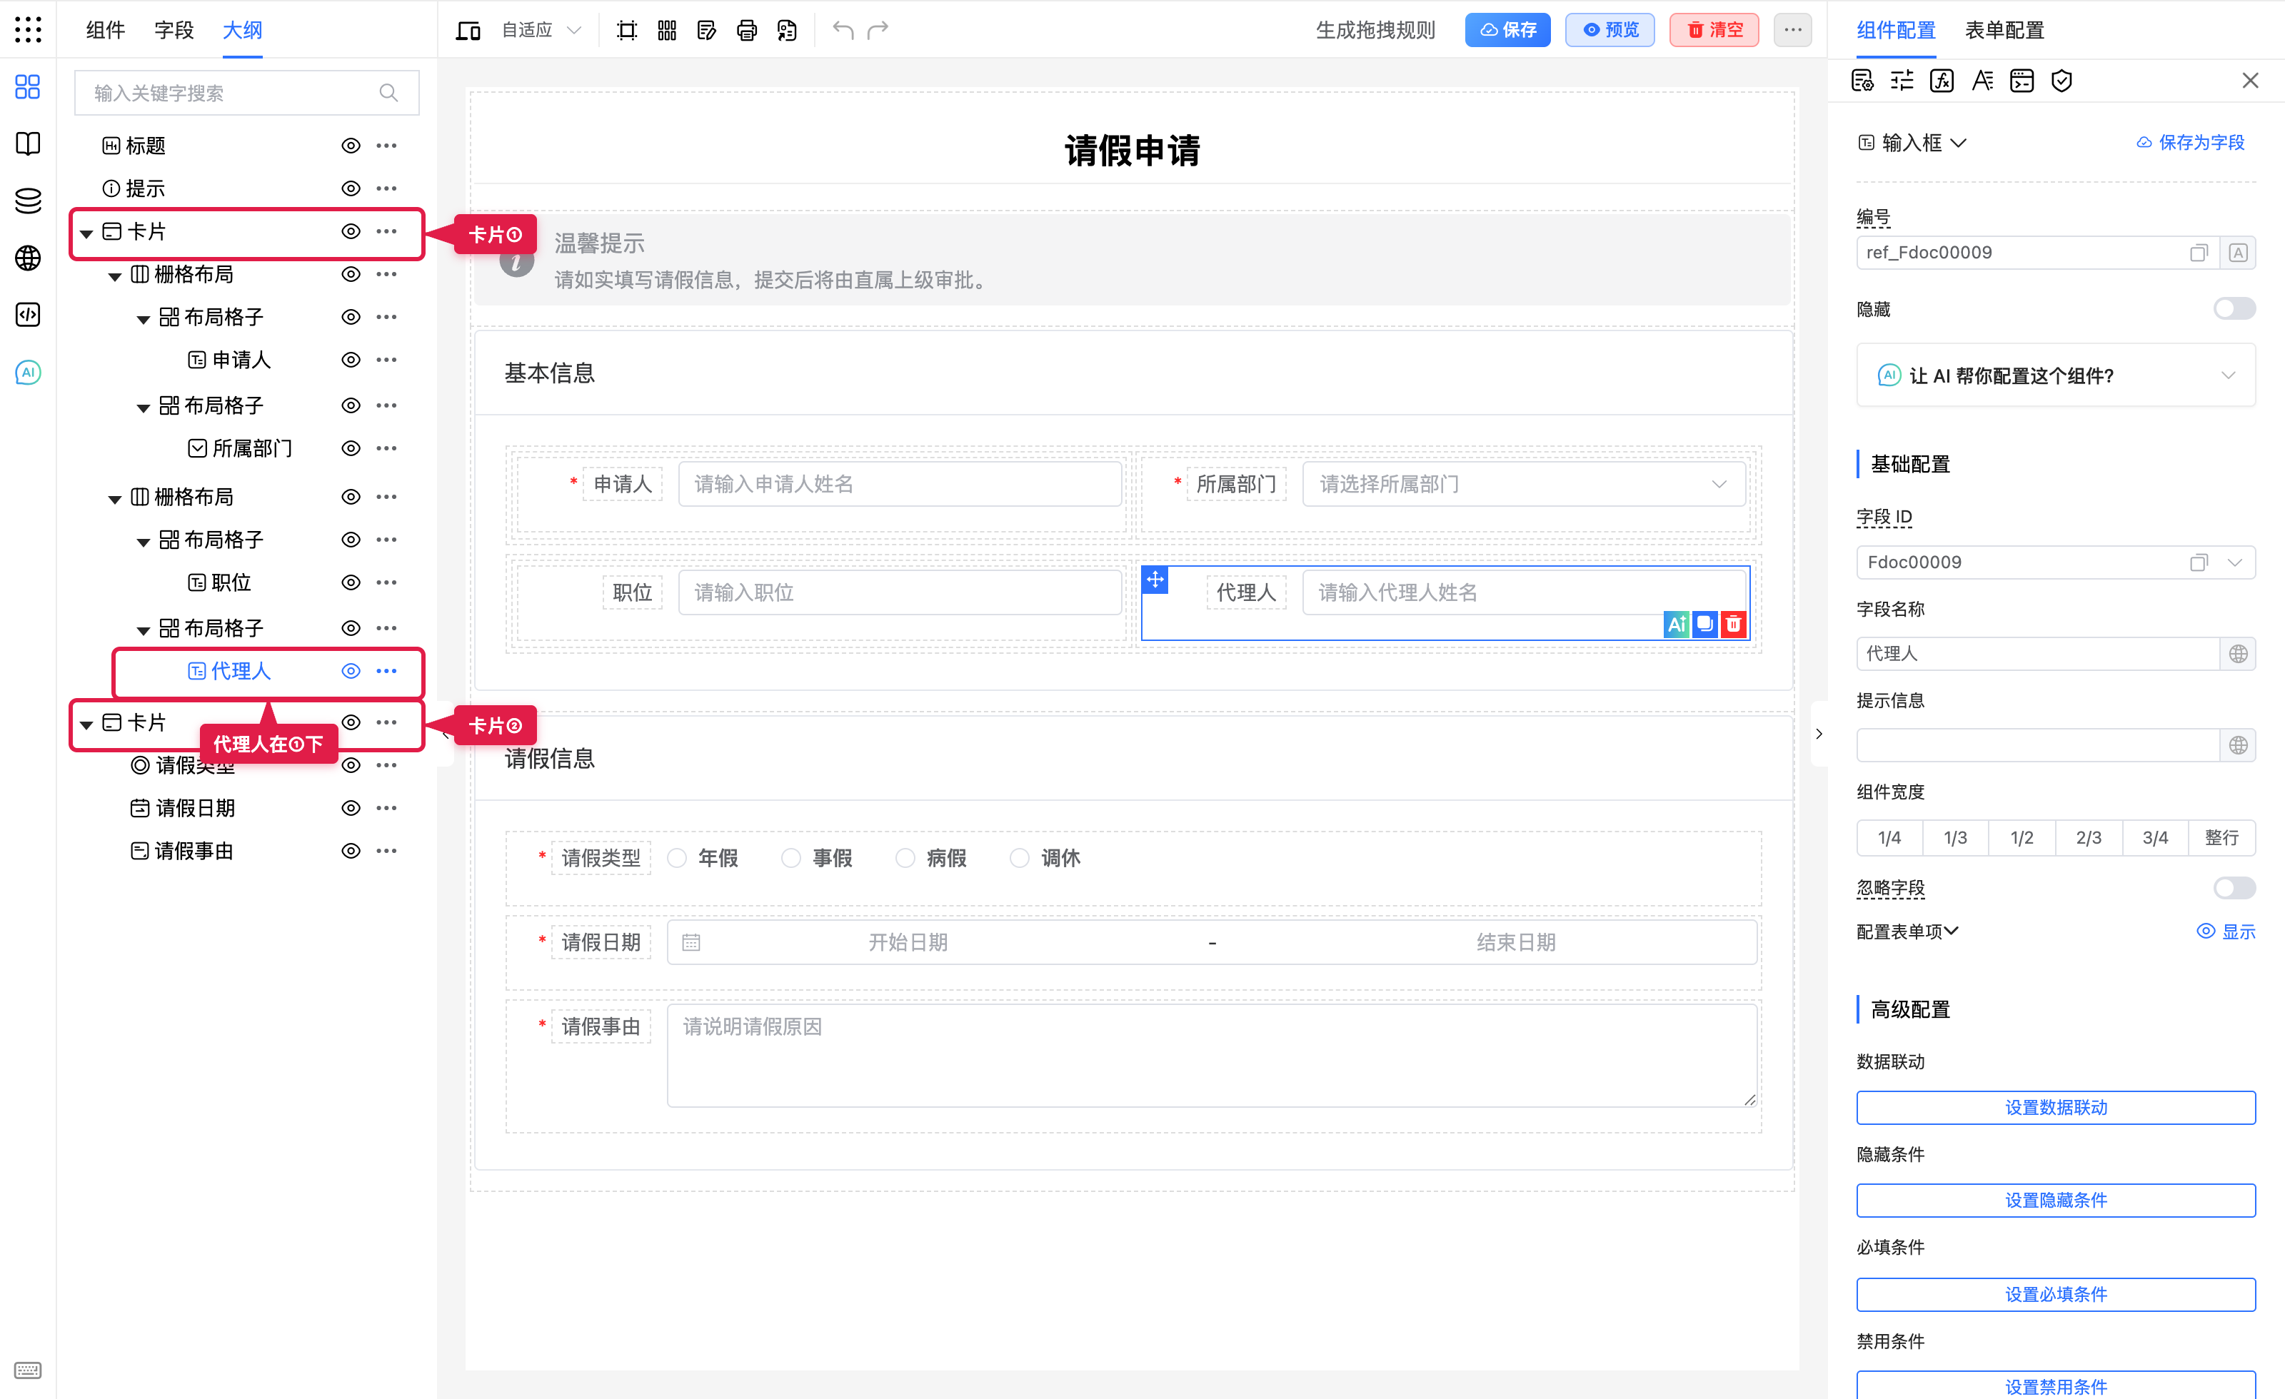Select the 年假 radio option
The height and width of the screenshot is (1399, 2285).
point(677,859)
